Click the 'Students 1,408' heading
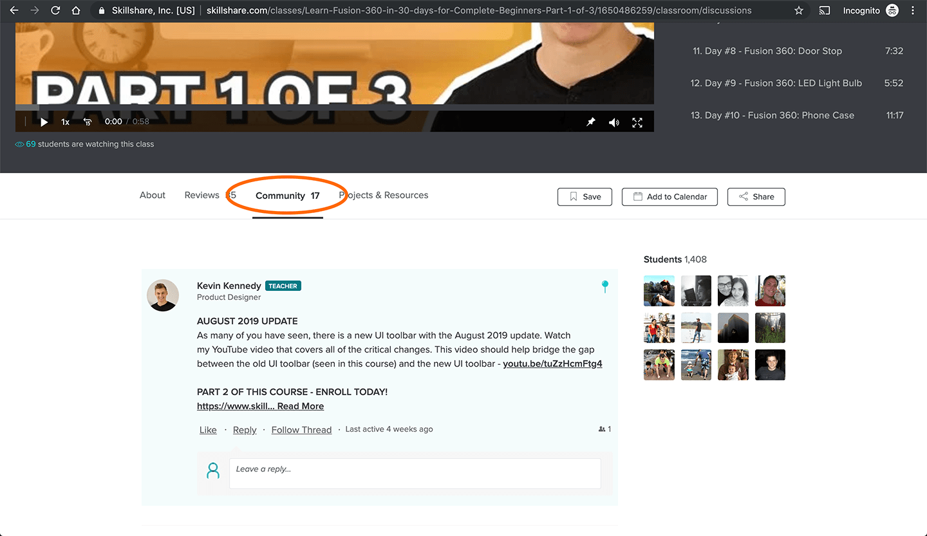 coord(675,259)
